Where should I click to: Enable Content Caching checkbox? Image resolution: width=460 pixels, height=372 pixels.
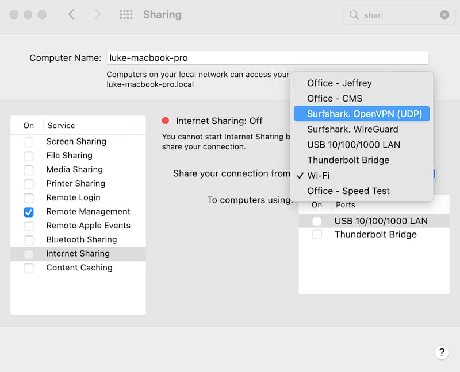[x=29, y=268]
